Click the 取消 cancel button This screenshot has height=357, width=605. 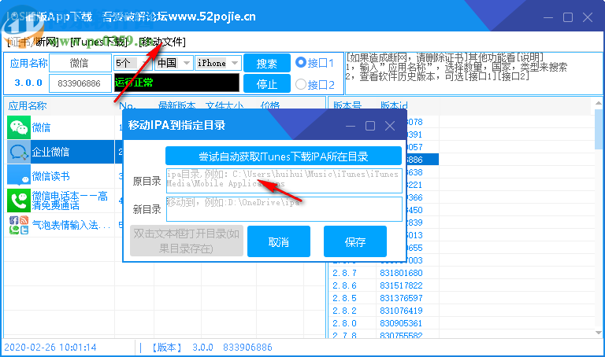279,241
